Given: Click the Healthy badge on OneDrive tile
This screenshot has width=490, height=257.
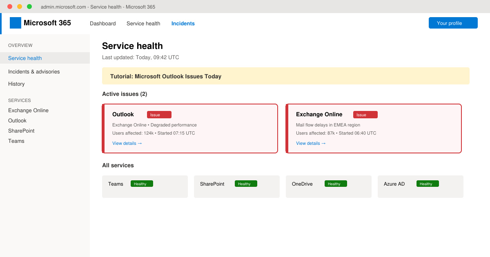Looking at the screenshot, I should coord(336,184).
